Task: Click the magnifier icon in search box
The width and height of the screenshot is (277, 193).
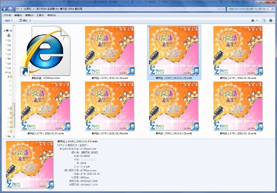Action: click(273, 9)
